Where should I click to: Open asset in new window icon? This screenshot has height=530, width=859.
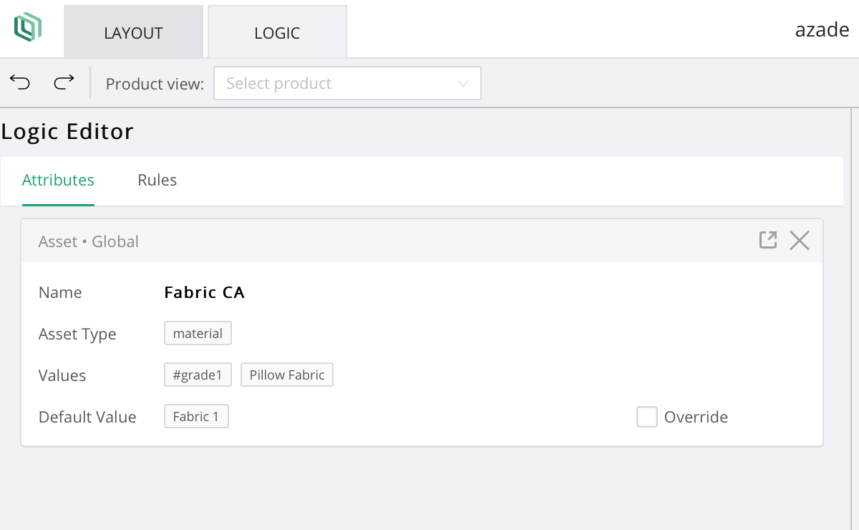tap(767, 240)
